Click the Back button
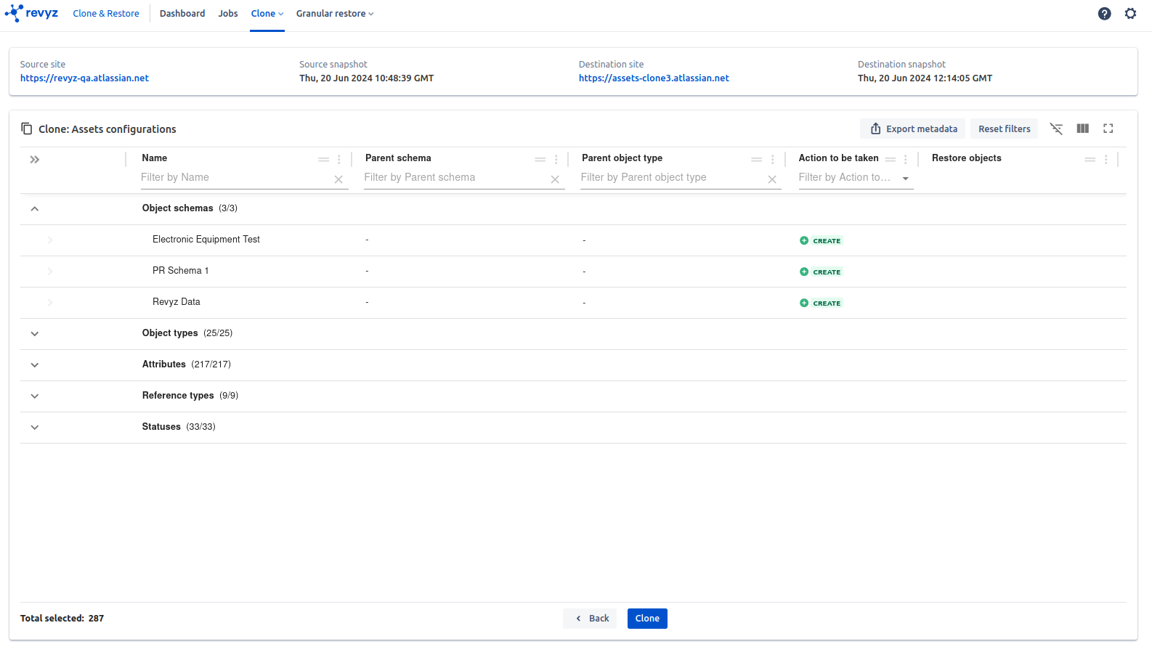 coord(591,619)
